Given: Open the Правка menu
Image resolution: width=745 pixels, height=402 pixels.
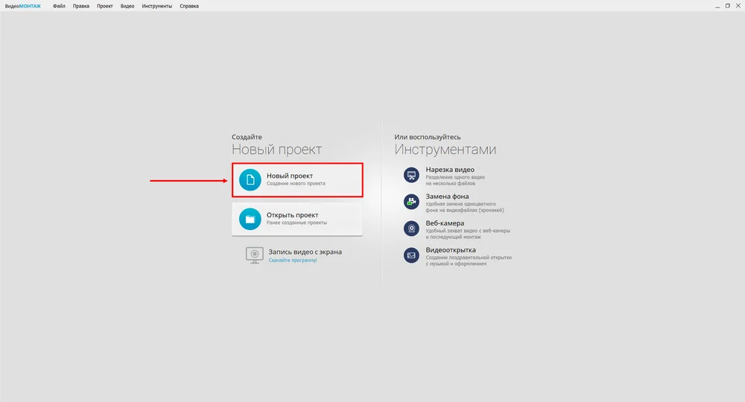Looking at the screenshot, I should click(x=80, y=6).
